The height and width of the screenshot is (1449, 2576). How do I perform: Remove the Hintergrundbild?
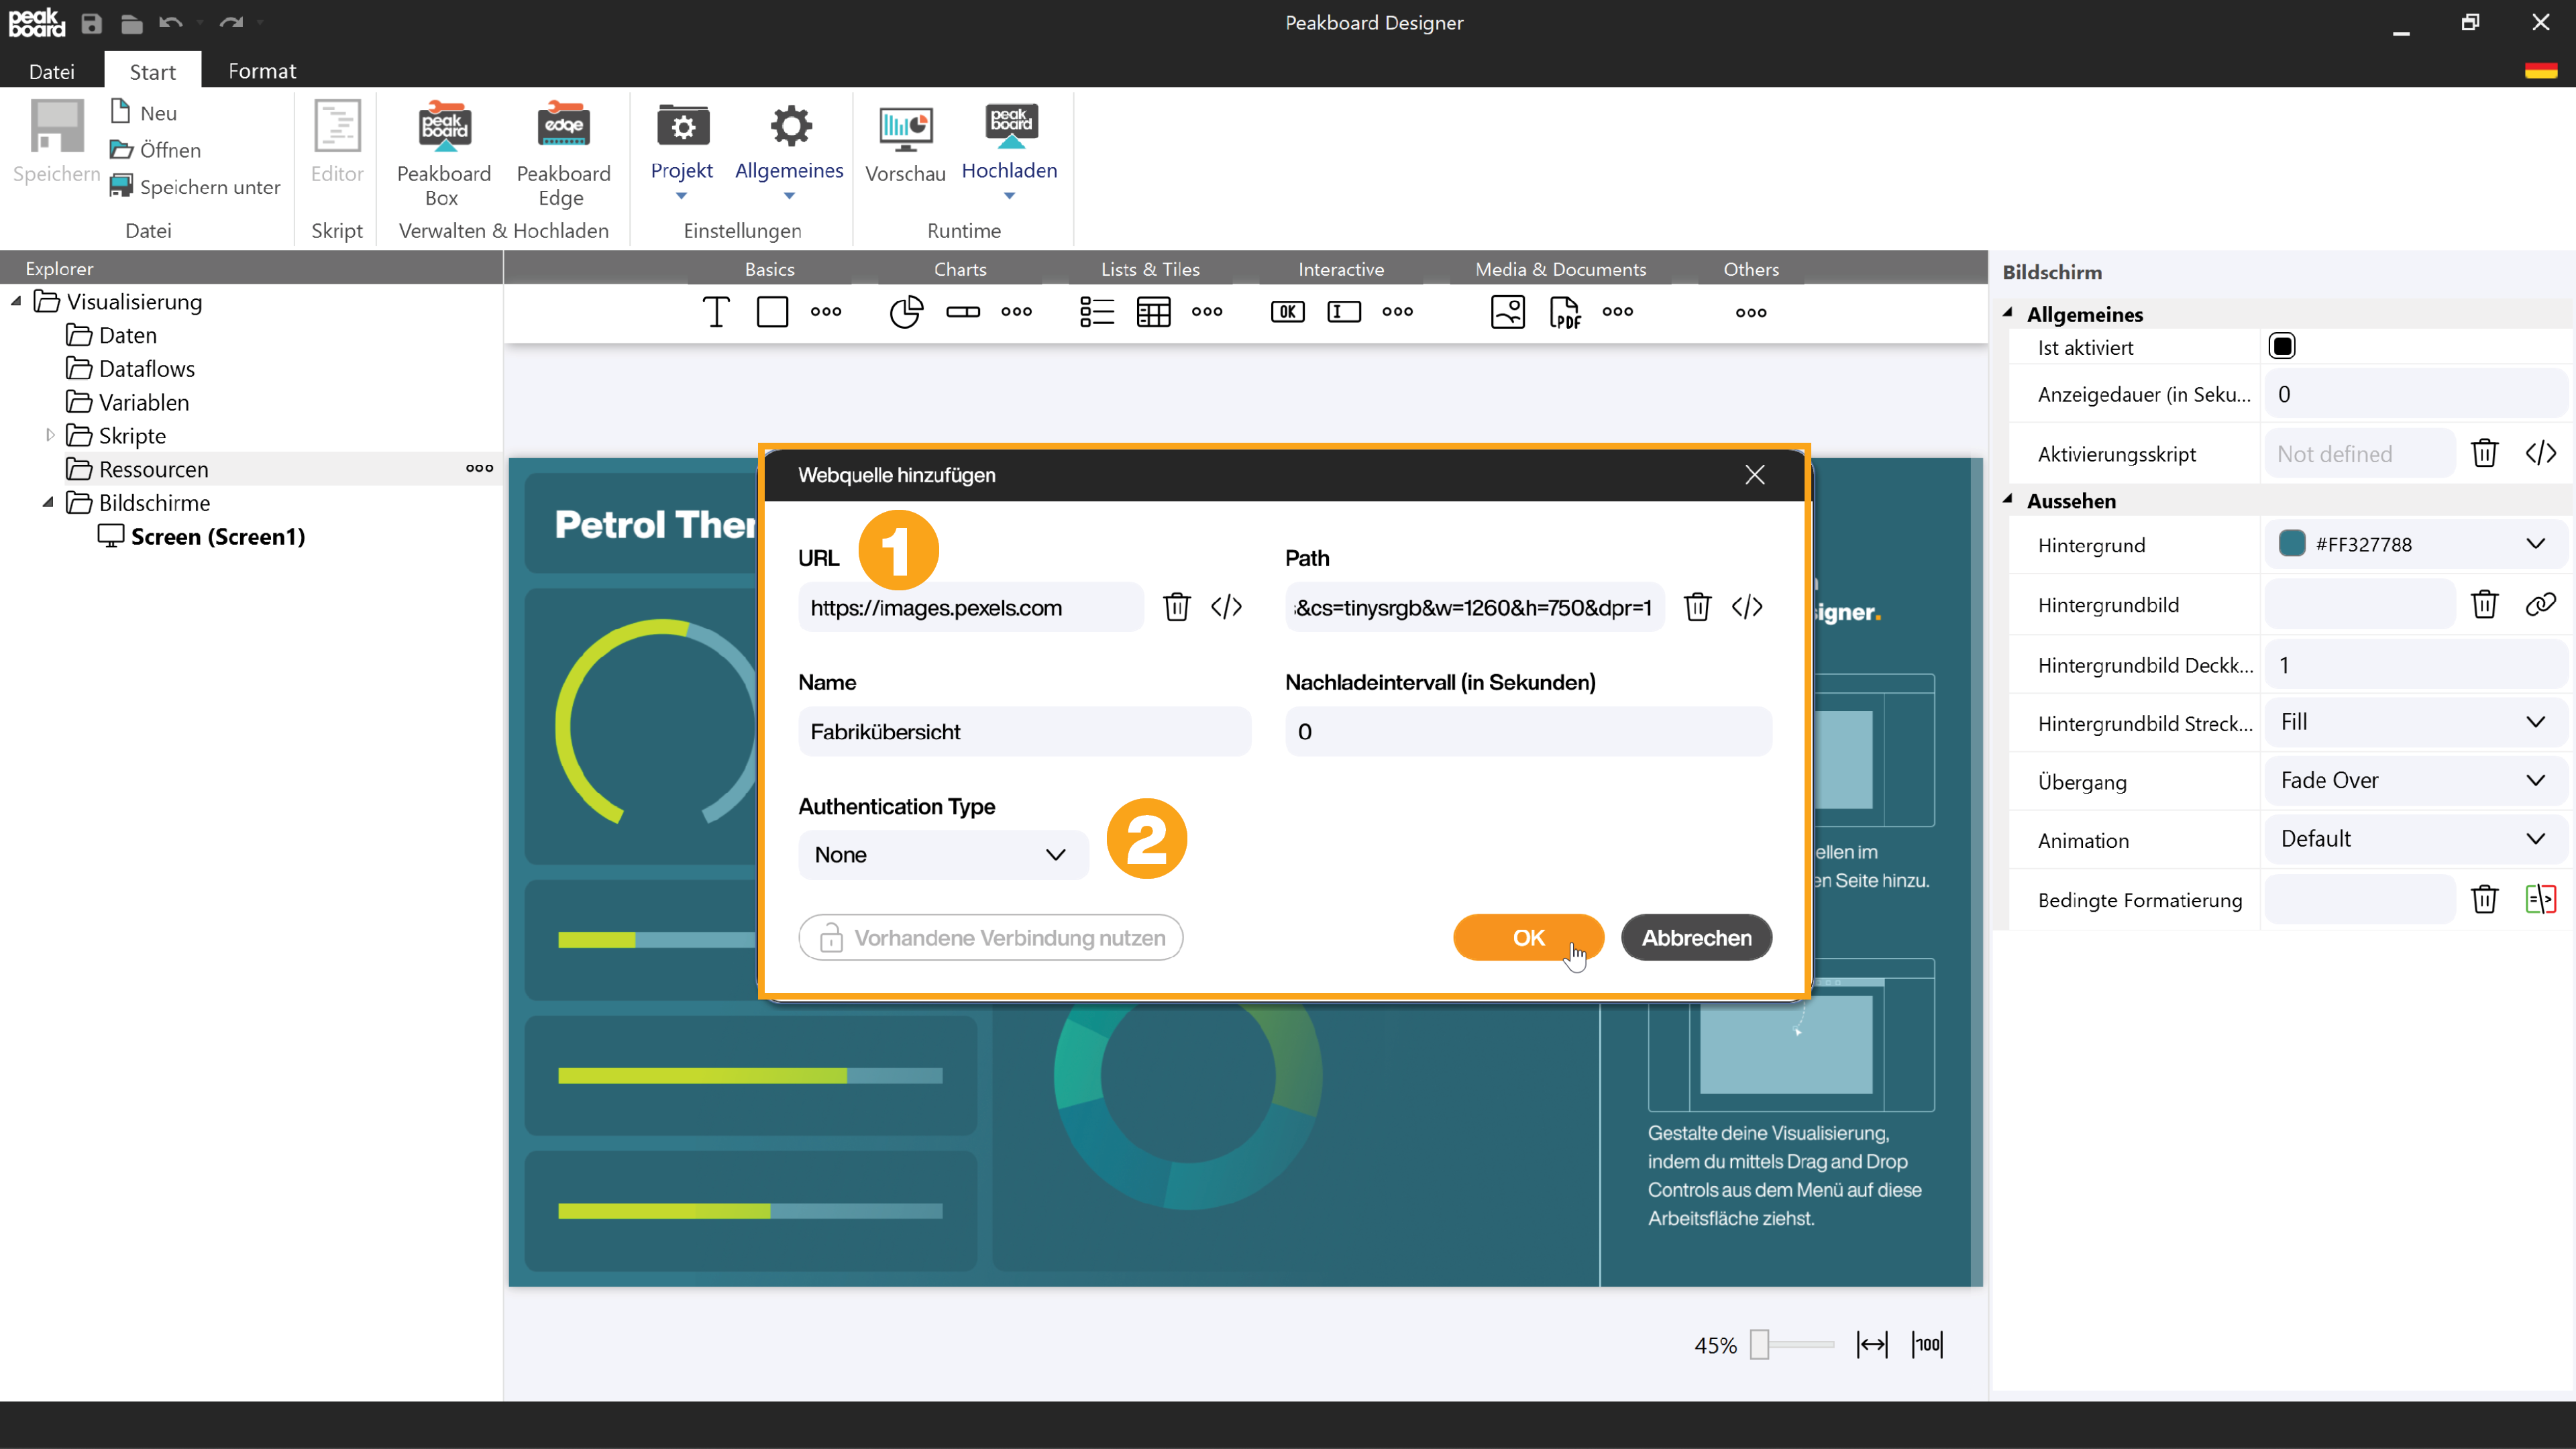2485,604
